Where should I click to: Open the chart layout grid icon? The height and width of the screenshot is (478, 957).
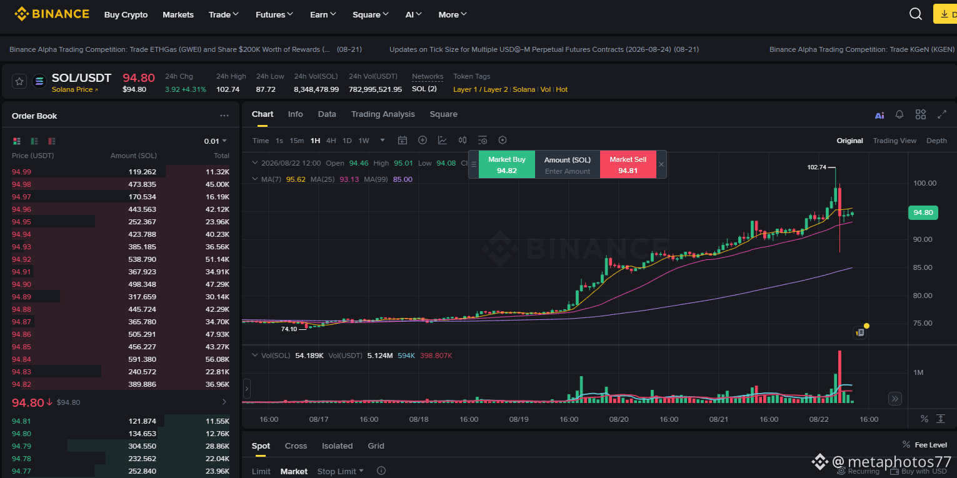[x=921, y=114]
